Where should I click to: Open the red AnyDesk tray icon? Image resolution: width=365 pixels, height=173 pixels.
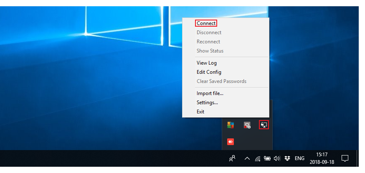[x=230, y=142]
